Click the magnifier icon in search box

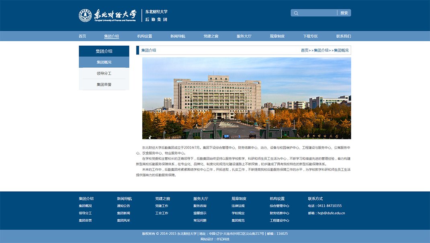(296, 13)
